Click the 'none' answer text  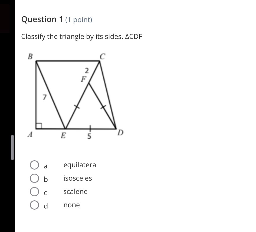72,205
